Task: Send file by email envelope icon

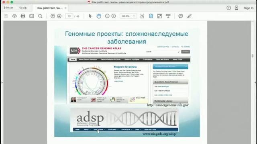Action: tap(32, 16)
